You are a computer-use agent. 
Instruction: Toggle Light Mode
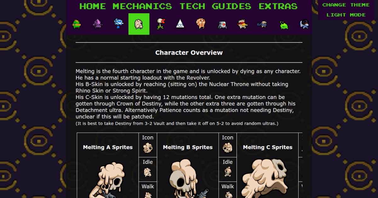(x=346, y=15)
